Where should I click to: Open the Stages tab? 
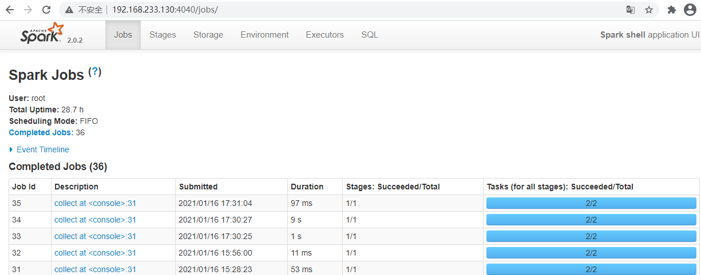(163, 35)
